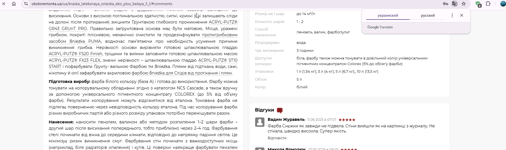
Task: Click reviewer name Микола Ярмолюк
Action: (287, 149)
